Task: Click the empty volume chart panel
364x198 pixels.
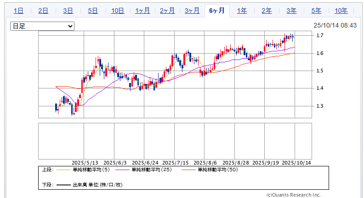Action: pos(175,140)
